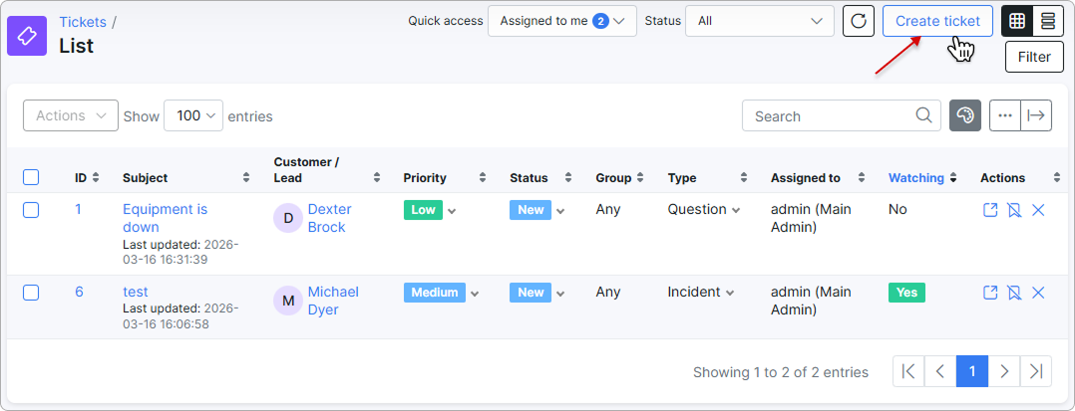
Task: Open ticket ID 1 link
Action: click(x=78, y=209)
